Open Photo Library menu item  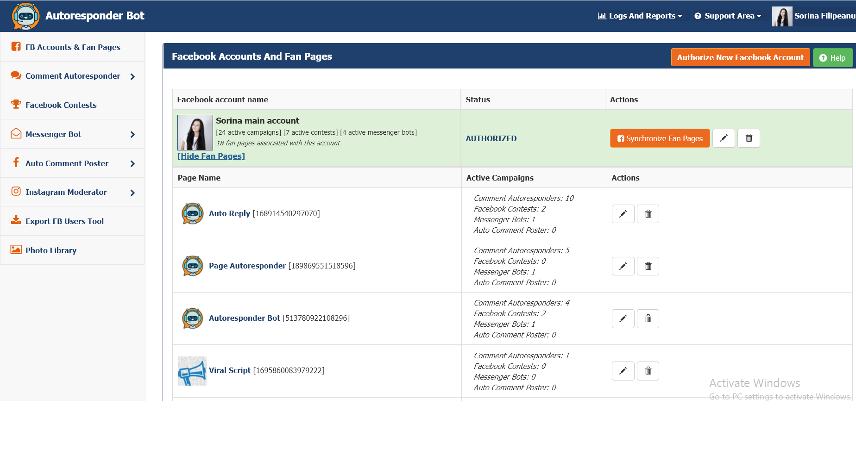(x=72, y=250)
